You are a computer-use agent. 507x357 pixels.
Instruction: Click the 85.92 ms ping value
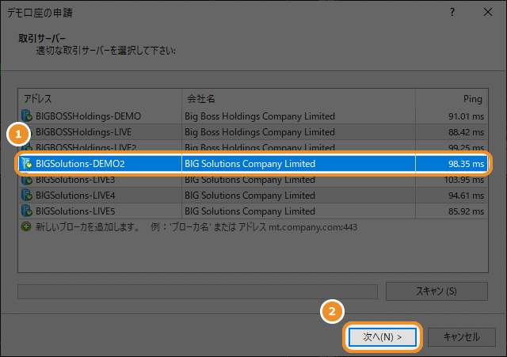coord(466,211)
